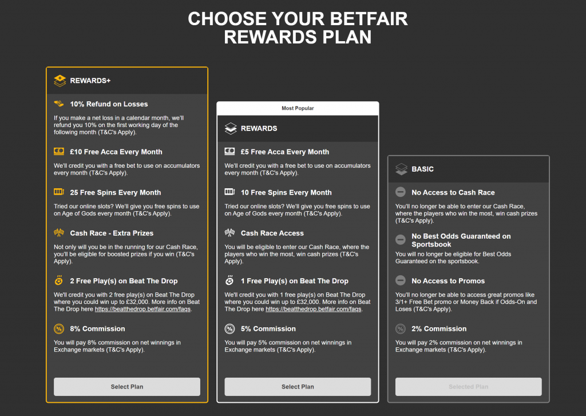Open the beatthedrop FAQs link in Rewards card
The height and width of the screenshot is (416, 586).
[314, 309]
